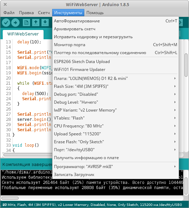The height and width of the screenshot is (208, 189).
Task: Expand the Программатор AVRISP mkII submenu
Action: [115, 167]
